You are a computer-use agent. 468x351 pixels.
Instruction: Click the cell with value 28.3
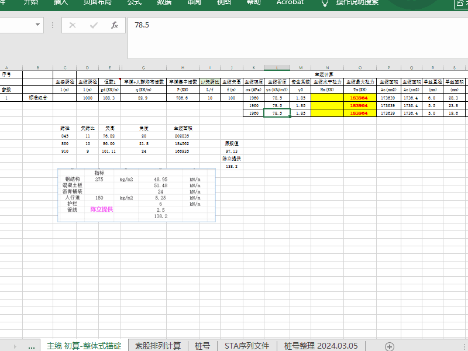click(455, 98)
